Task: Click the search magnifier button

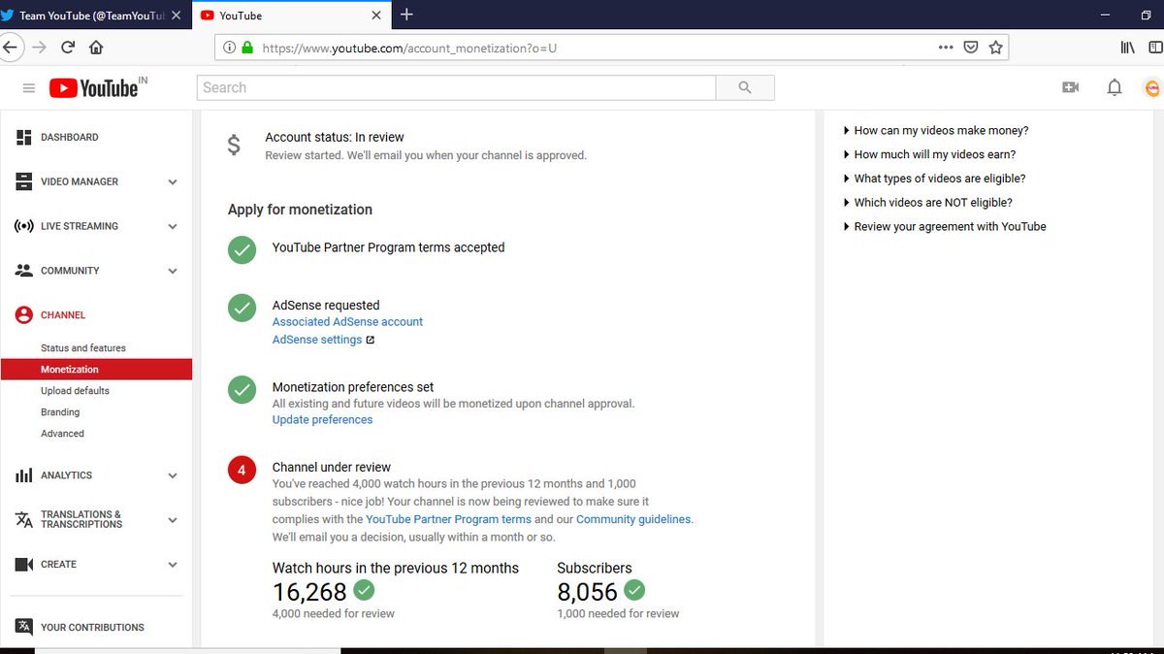Action: coord(745,87)
